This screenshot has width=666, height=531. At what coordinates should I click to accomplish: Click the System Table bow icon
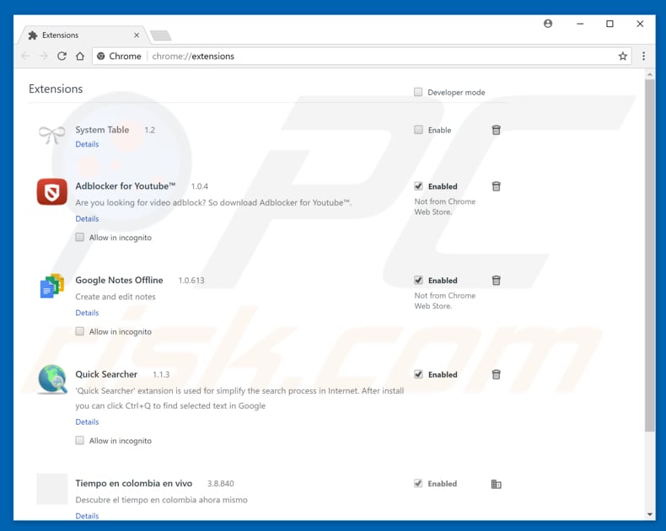pos(51,135)
